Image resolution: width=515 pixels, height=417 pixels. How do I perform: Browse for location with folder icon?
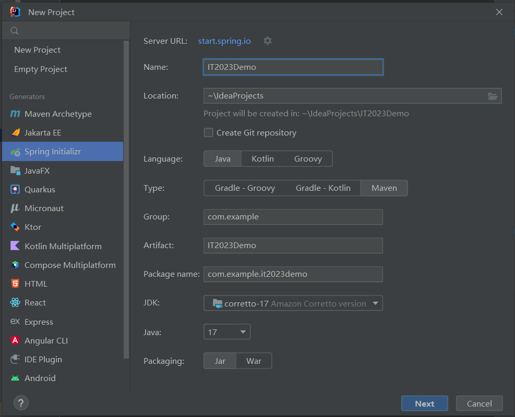(x=492, y=96)
